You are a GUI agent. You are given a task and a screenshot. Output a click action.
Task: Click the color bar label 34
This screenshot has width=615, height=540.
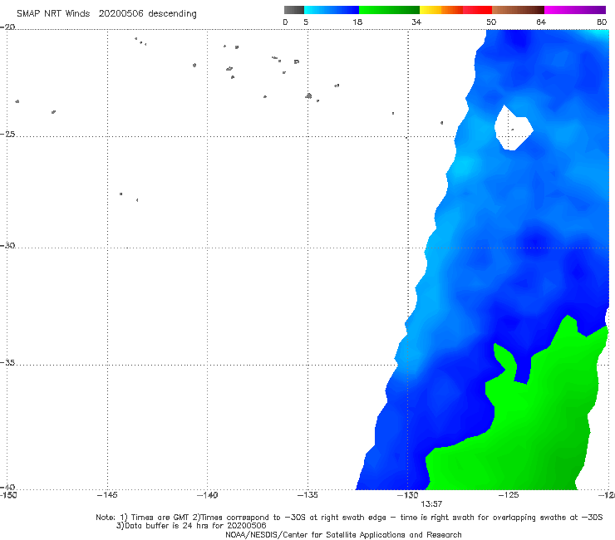click(x=416, y=22)
